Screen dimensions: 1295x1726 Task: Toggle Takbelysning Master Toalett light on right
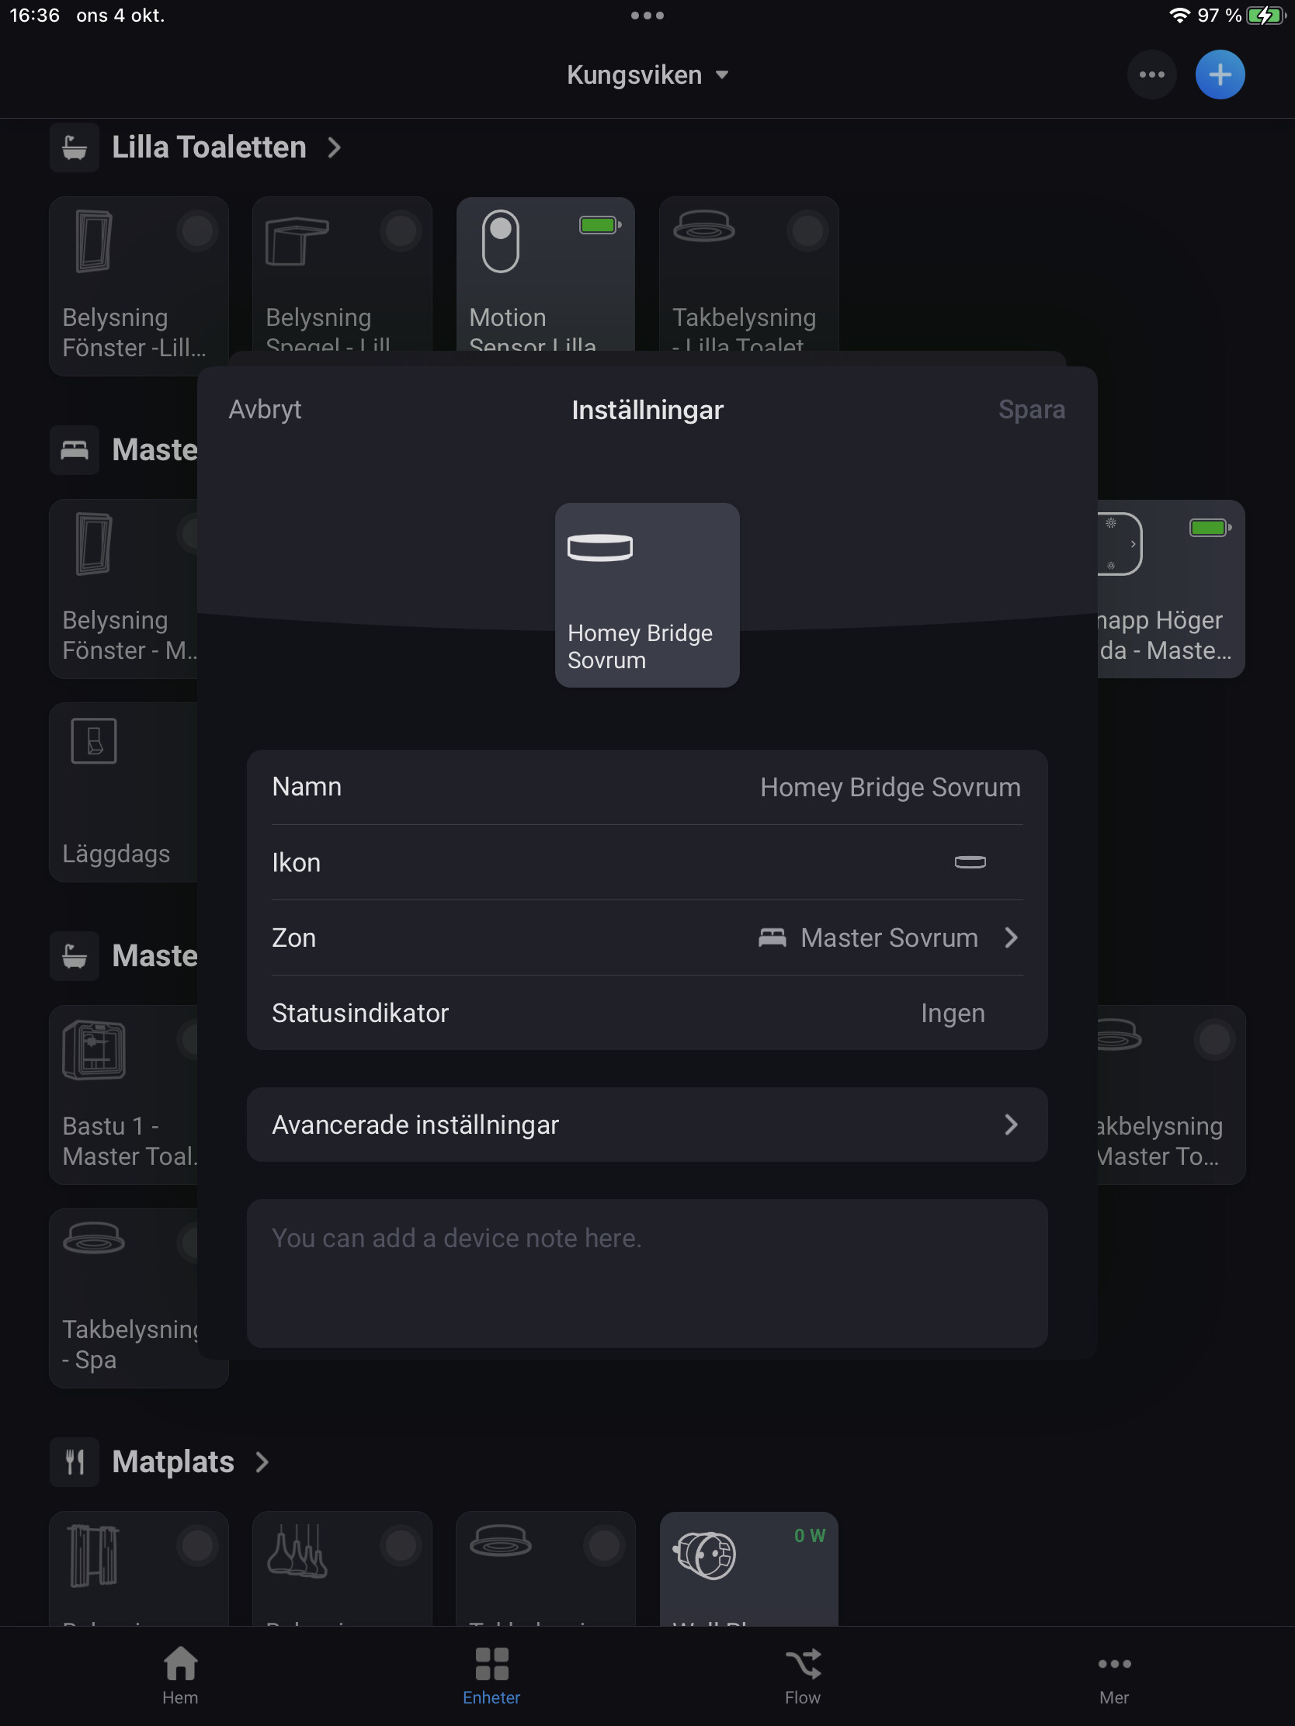(x=1213, y=1039)
